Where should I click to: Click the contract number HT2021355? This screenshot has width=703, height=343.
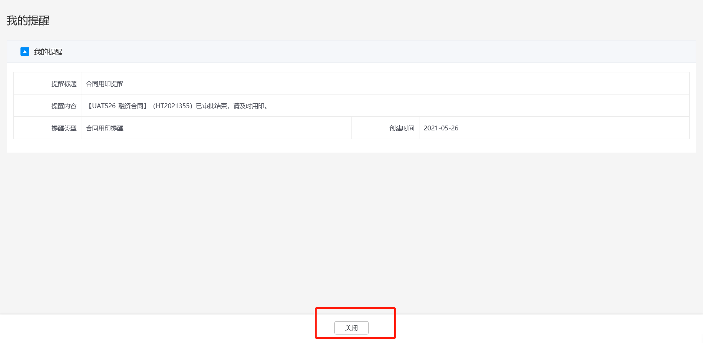[x=173, y=106]
